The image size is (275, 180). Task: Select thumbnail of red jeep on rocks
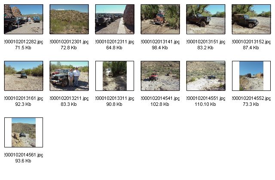(x=160, y=76)
